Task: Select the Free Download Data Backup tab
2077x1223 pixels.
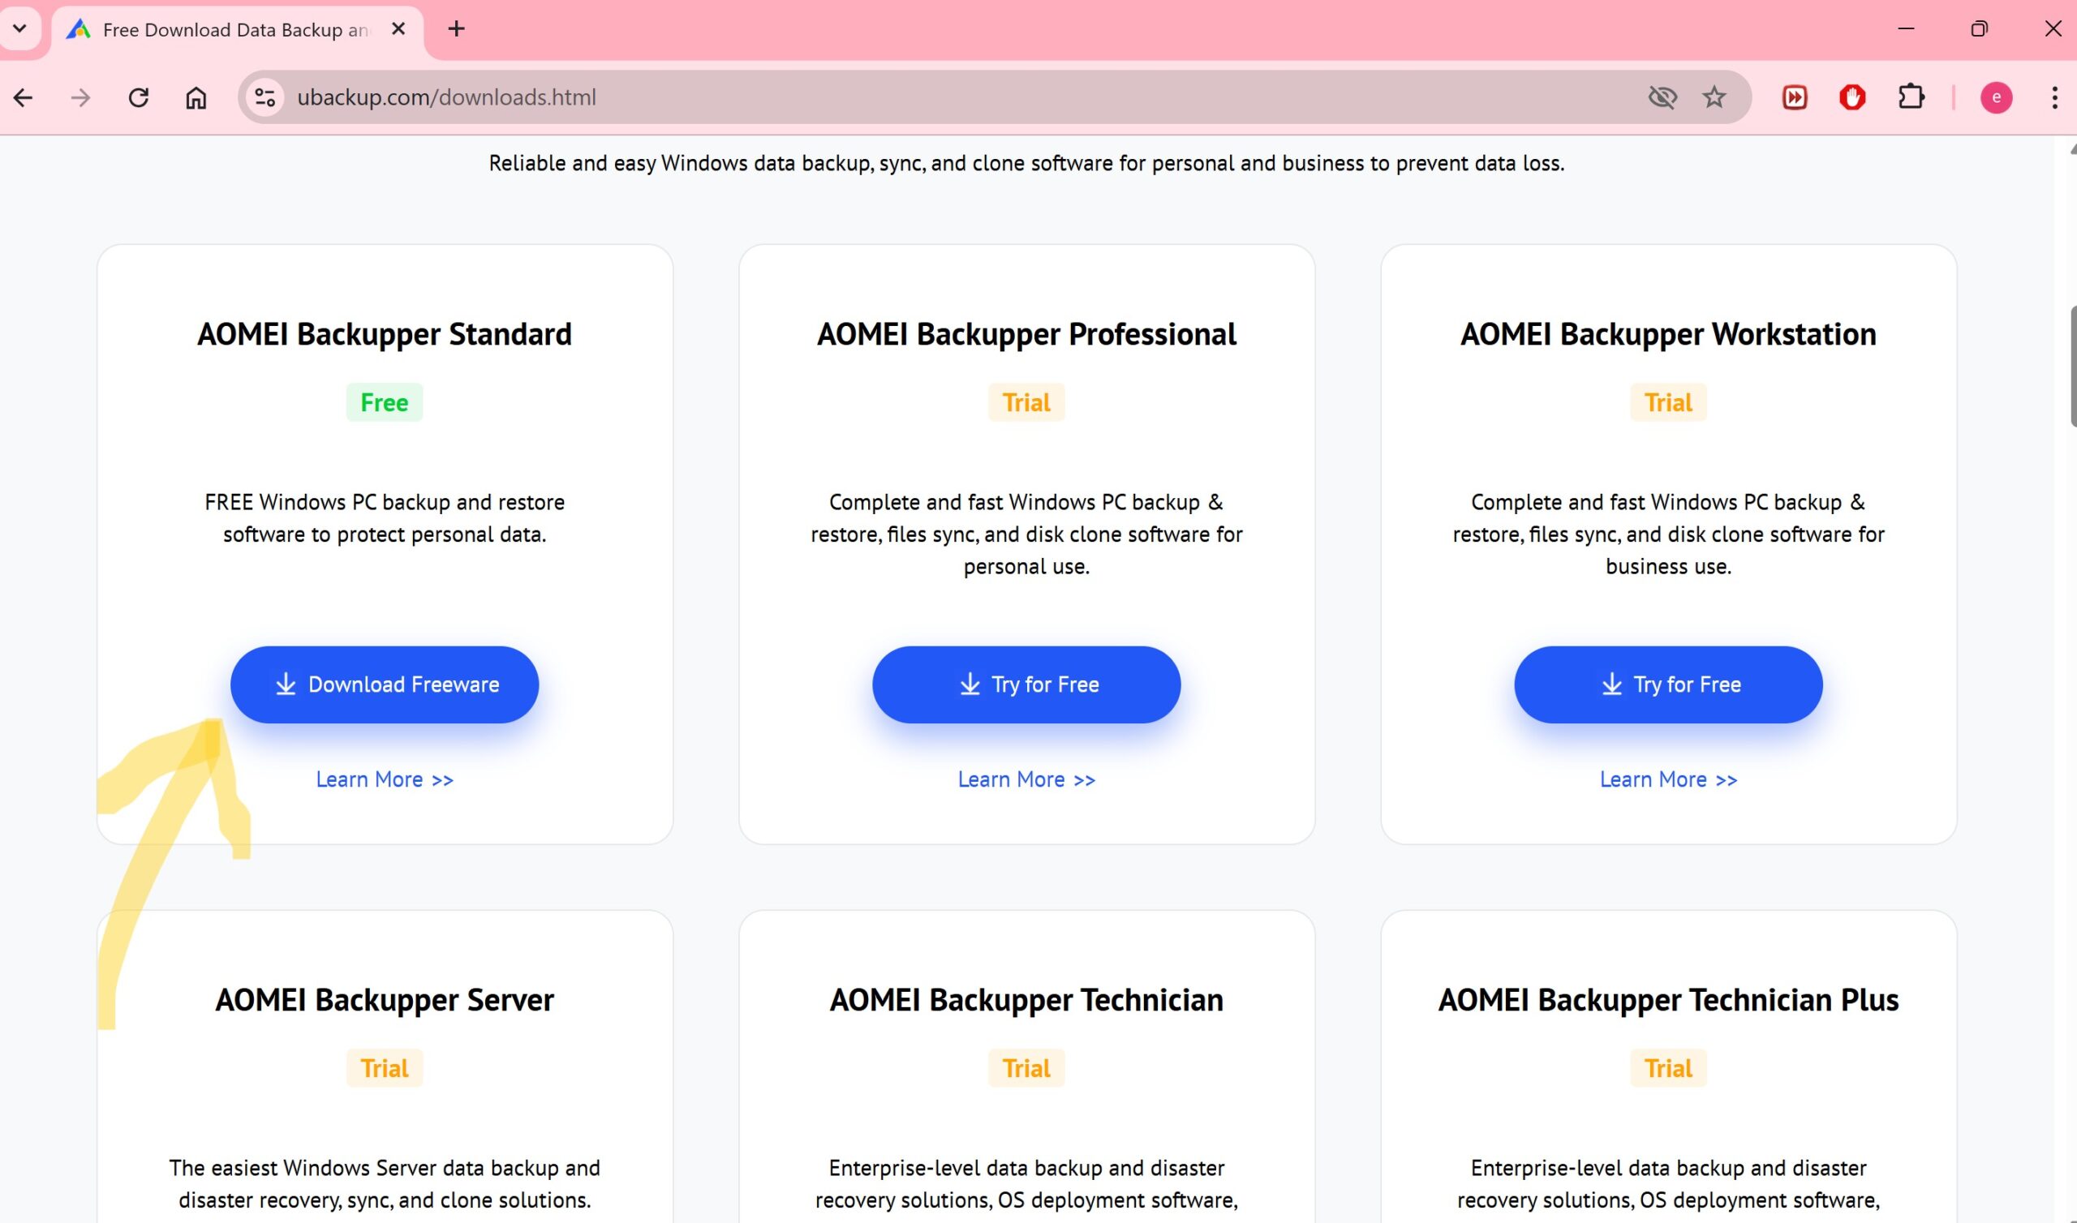Action: [237, 31]
